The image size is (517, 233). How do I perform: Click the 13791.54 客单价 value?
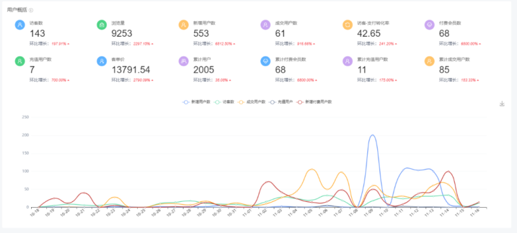point(131,70)
